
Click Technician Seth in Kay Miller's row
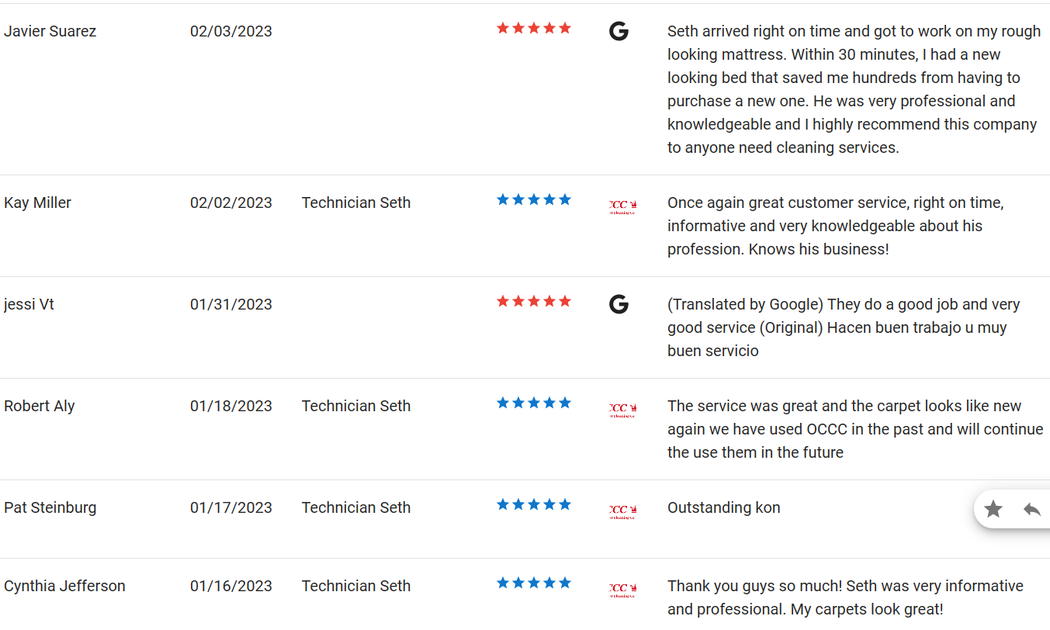356,203
